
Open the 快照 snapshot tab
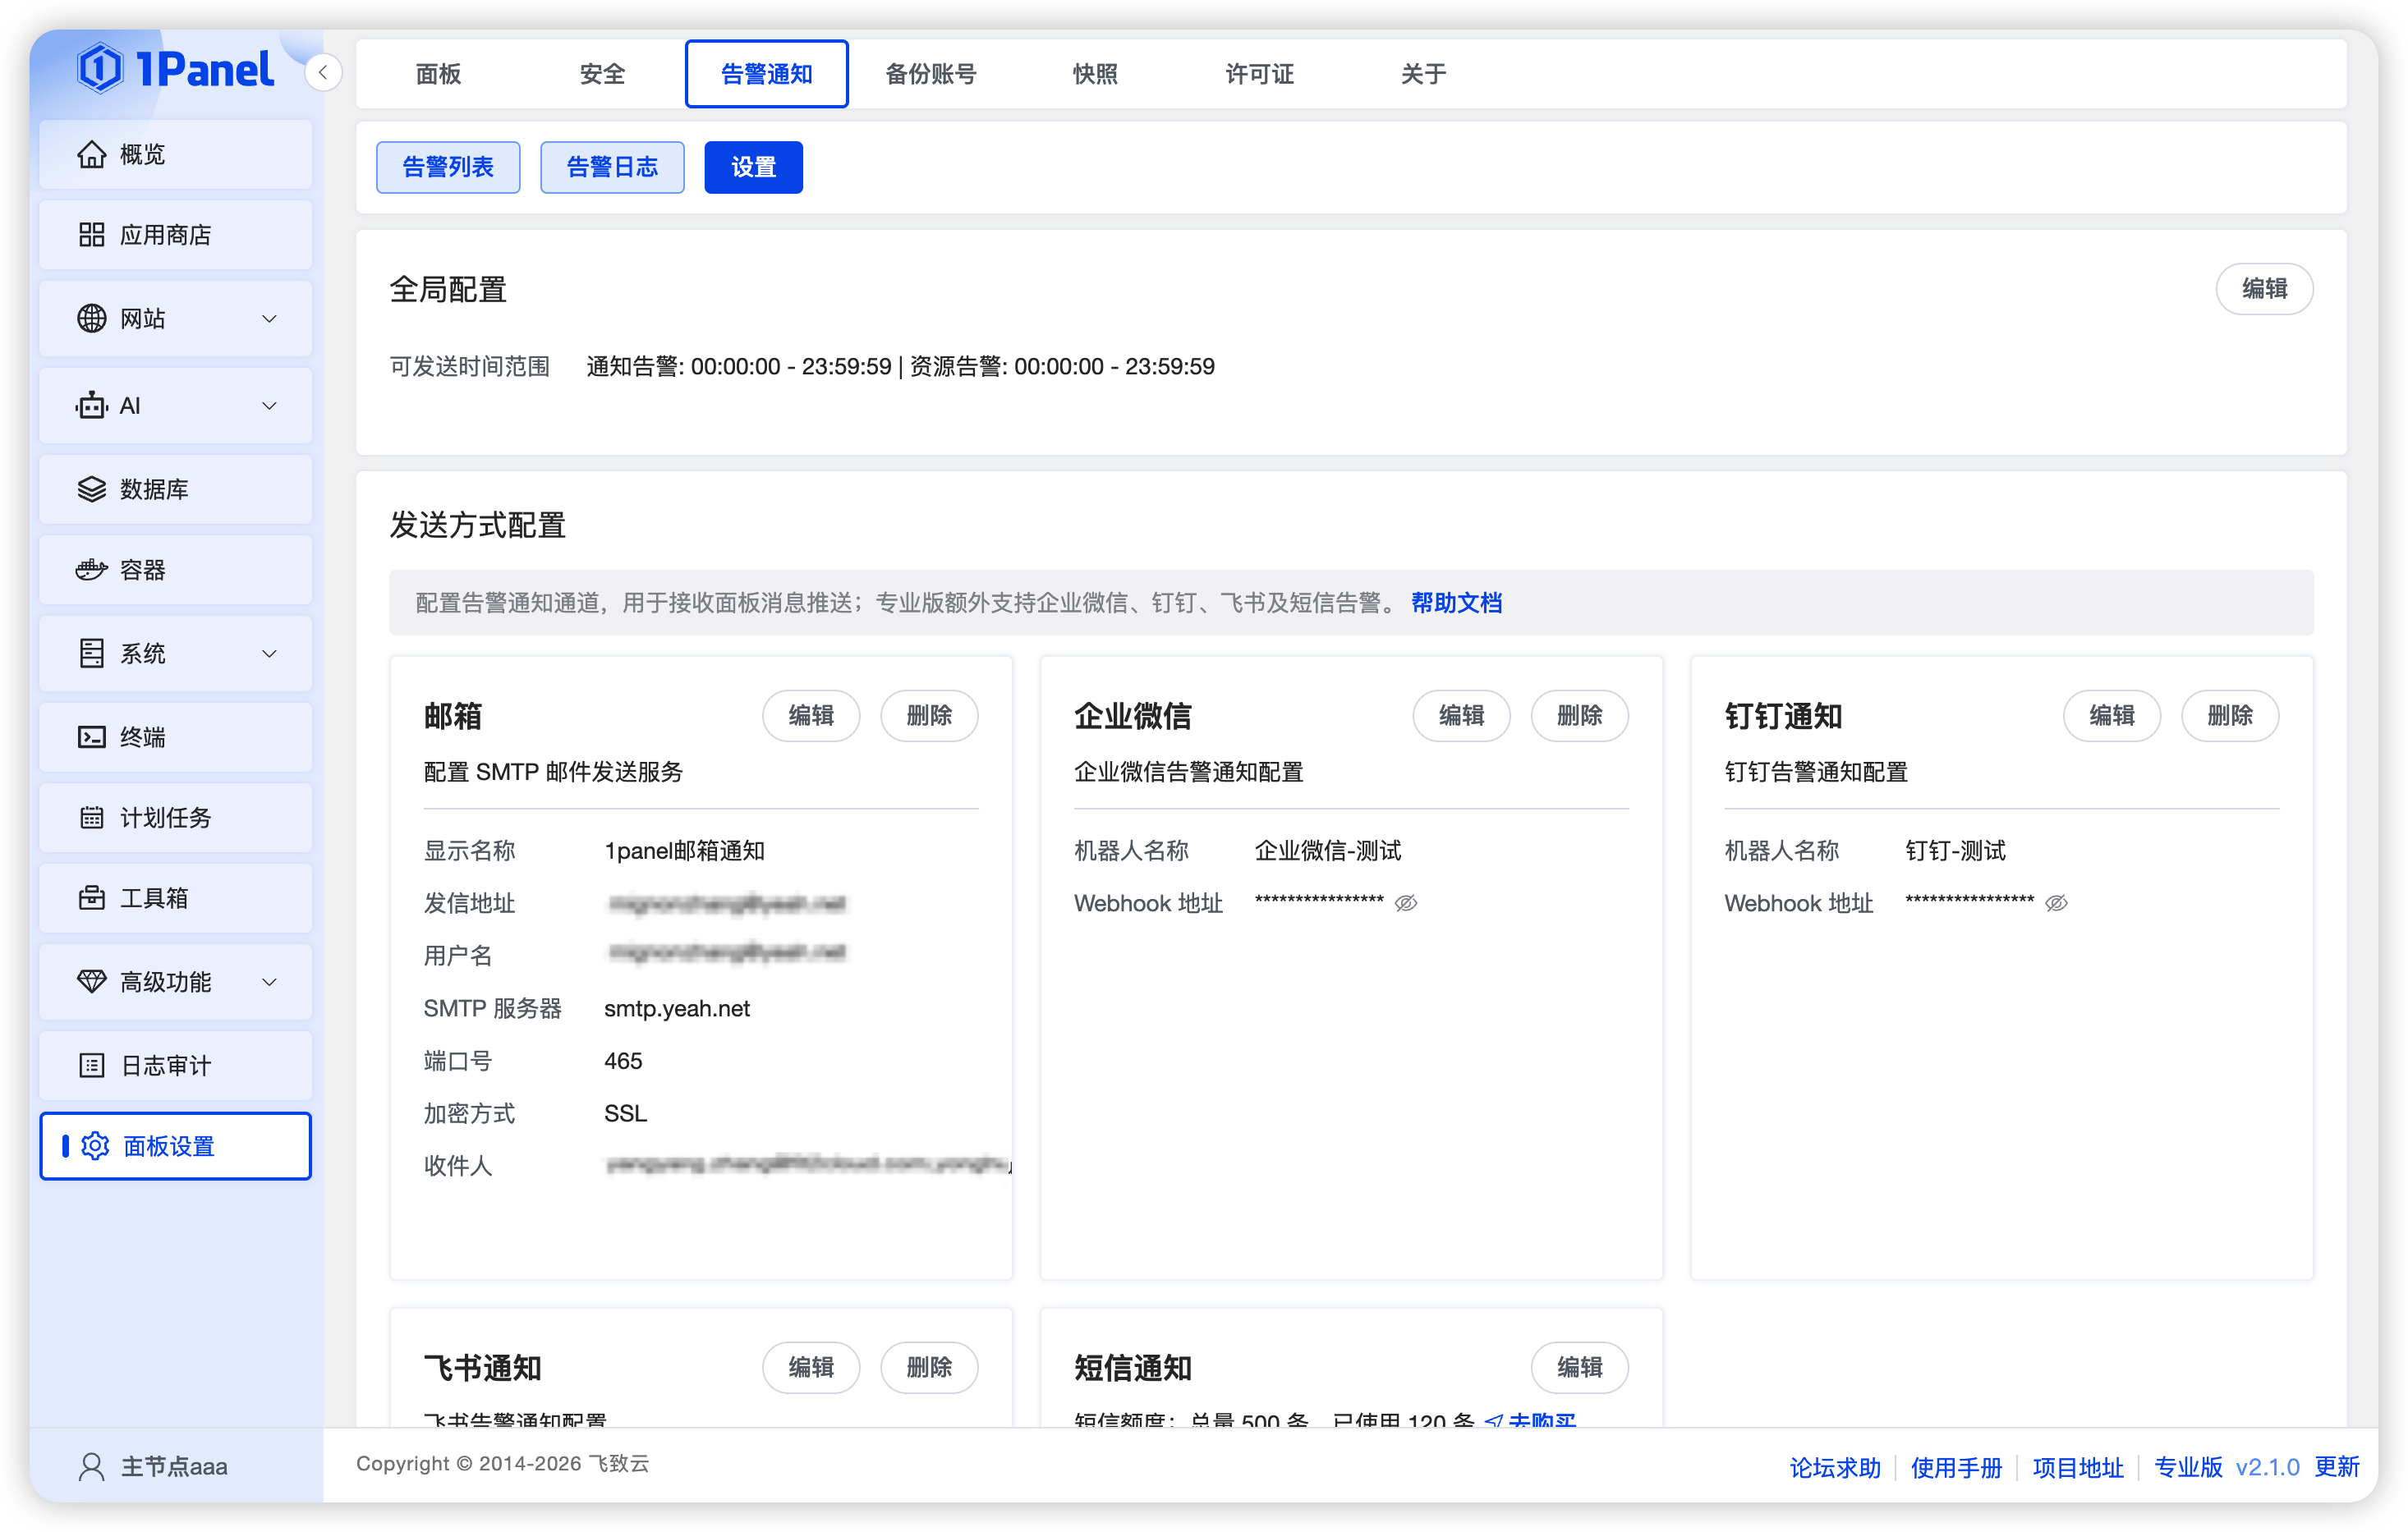(x=1094, y=73)
